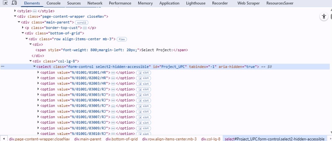Image resolution: width=332 pixels, height=141 pixels.
Task: Switch to the Console tab
Action: click(53, 3)
